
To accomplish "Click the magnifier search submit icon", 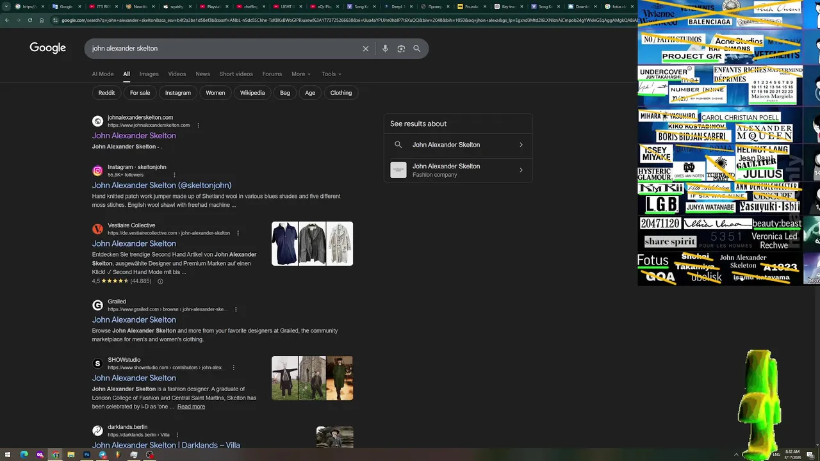I will (x=416, y=49).
